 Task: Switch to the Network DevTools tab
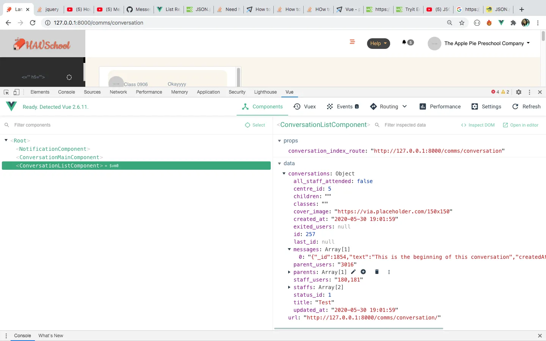click(118, 92)
